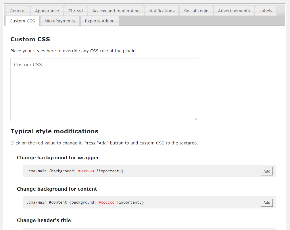Select the Labels tab
The image size is (290, 230).
point(266,11)
